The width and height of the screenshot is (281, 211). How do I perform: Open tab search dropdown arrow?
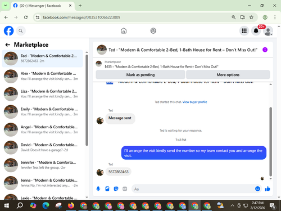pyautogui.click(x=6, y=6)
